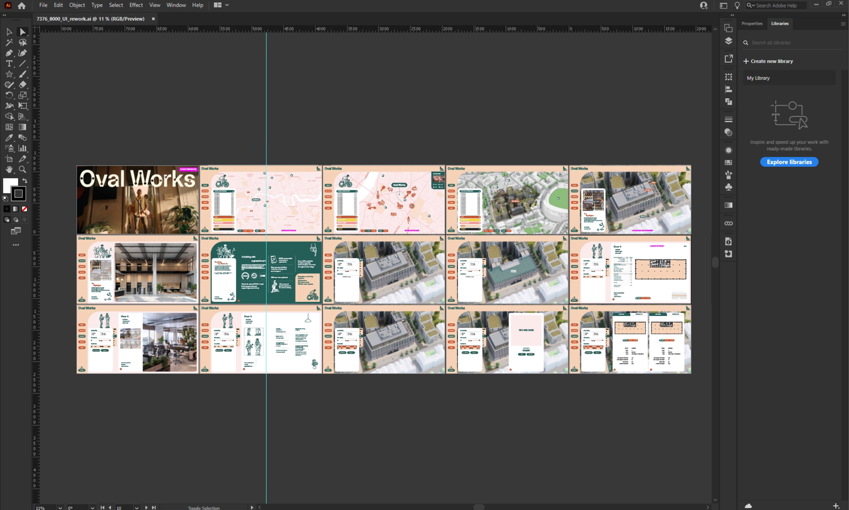Enable Draw Behind mode
This screenshot has height=510, width=849.
pos(16,220)
